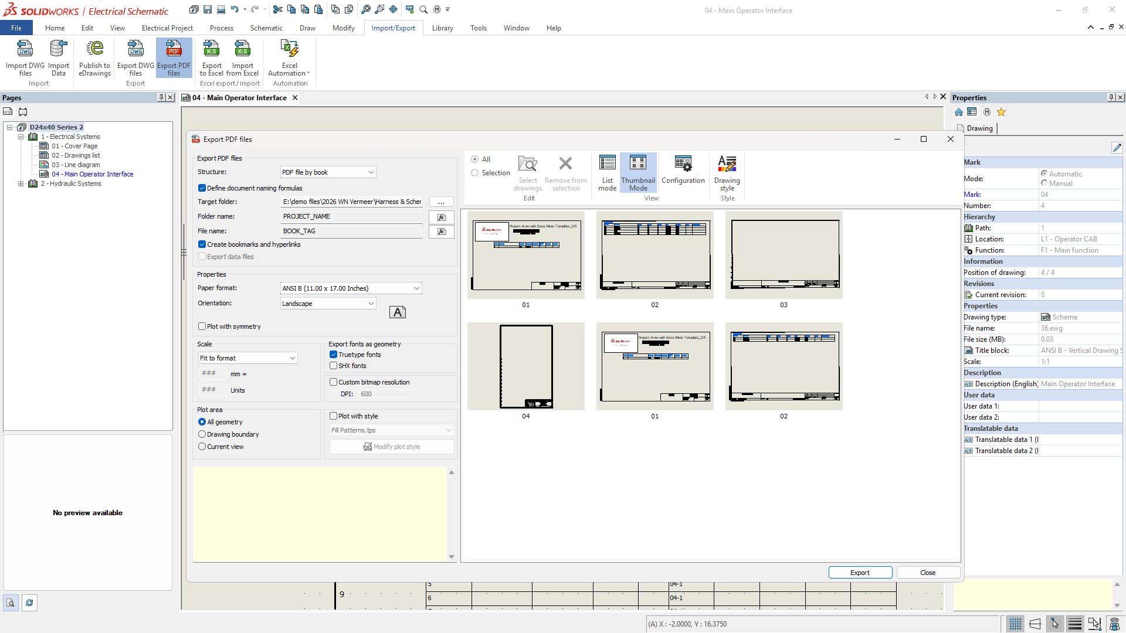Open the Library menu tab
This screenshot has height=633, width=1126.
(x=442, y=28)
